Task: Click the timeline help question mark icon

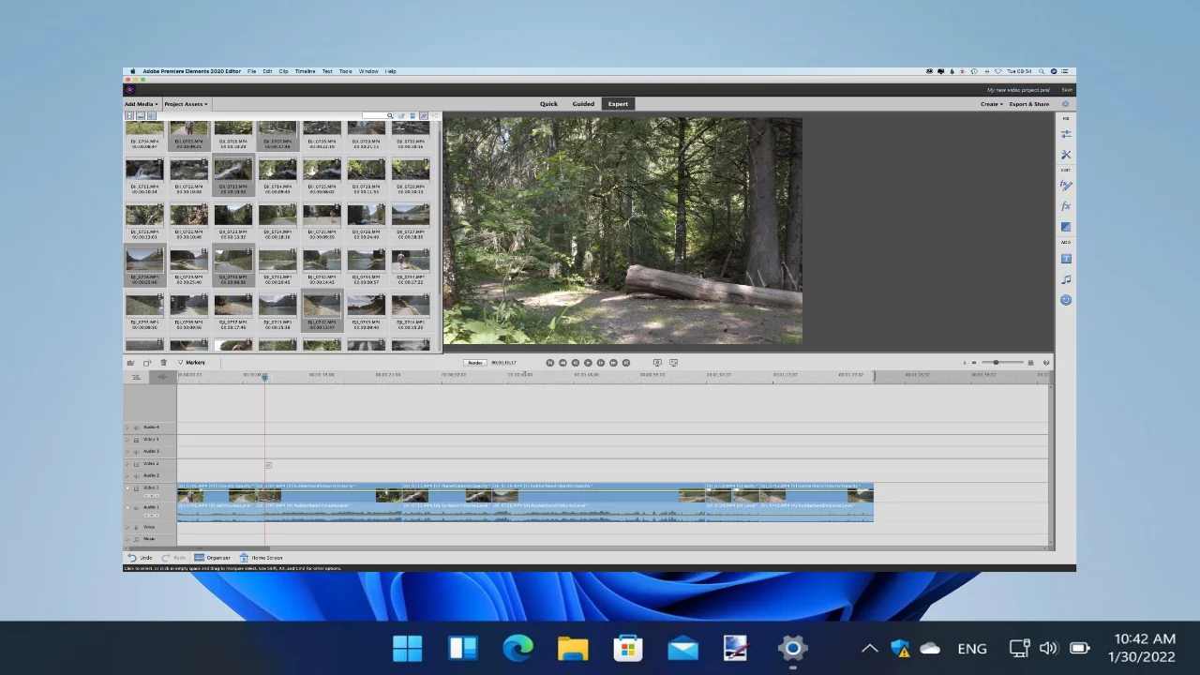Action: pos(1046,362)
